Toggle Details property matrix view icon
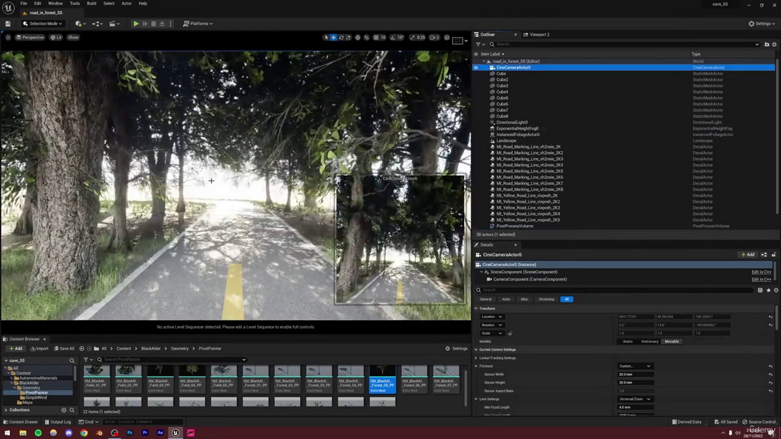The height and width of the screenshot is (439, 781). 761,290
